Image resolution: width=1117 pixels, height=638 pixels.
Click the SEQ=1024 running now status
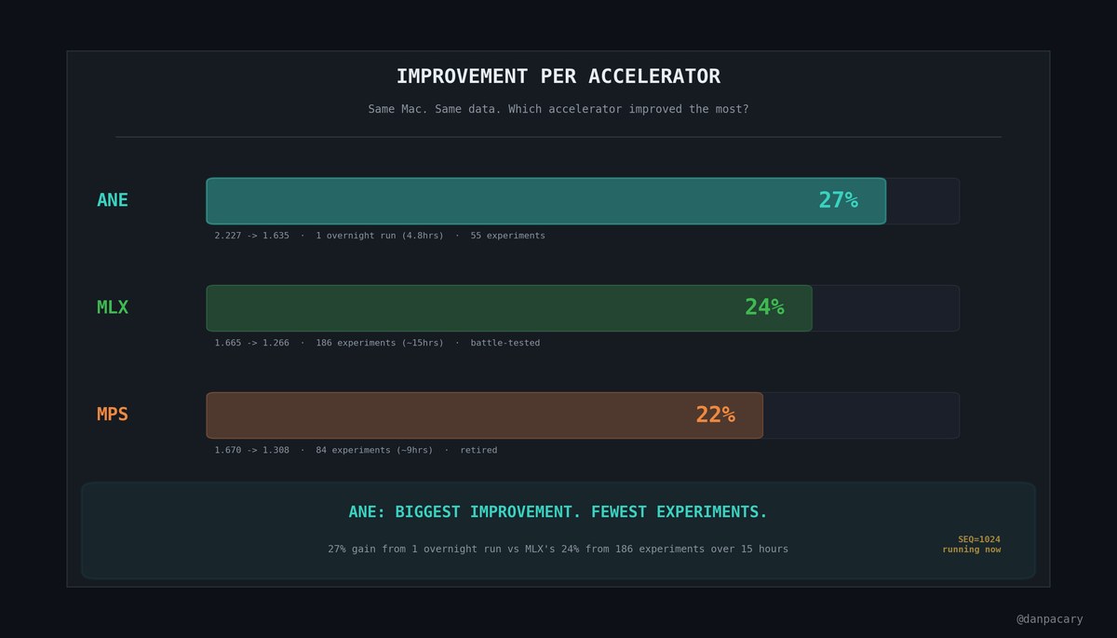[x=972, y=545]
